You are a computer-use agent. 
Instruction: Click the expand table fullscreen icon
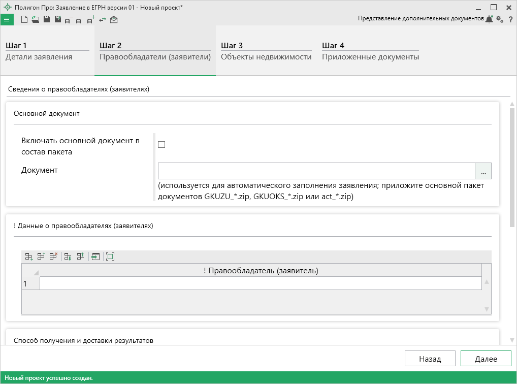pyautogui.click(x=110, y=257)
